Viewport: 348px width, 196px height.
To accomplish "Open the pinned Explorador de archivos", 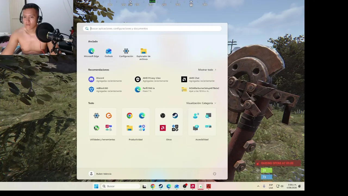I will (x=144, y=54).
